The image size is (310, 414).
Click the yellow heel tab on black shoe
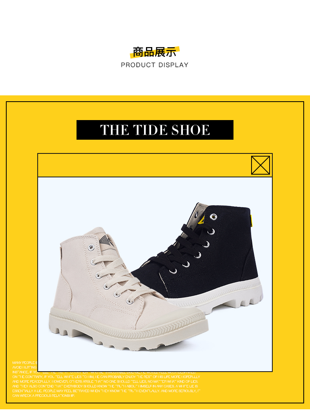coord(251,221)
